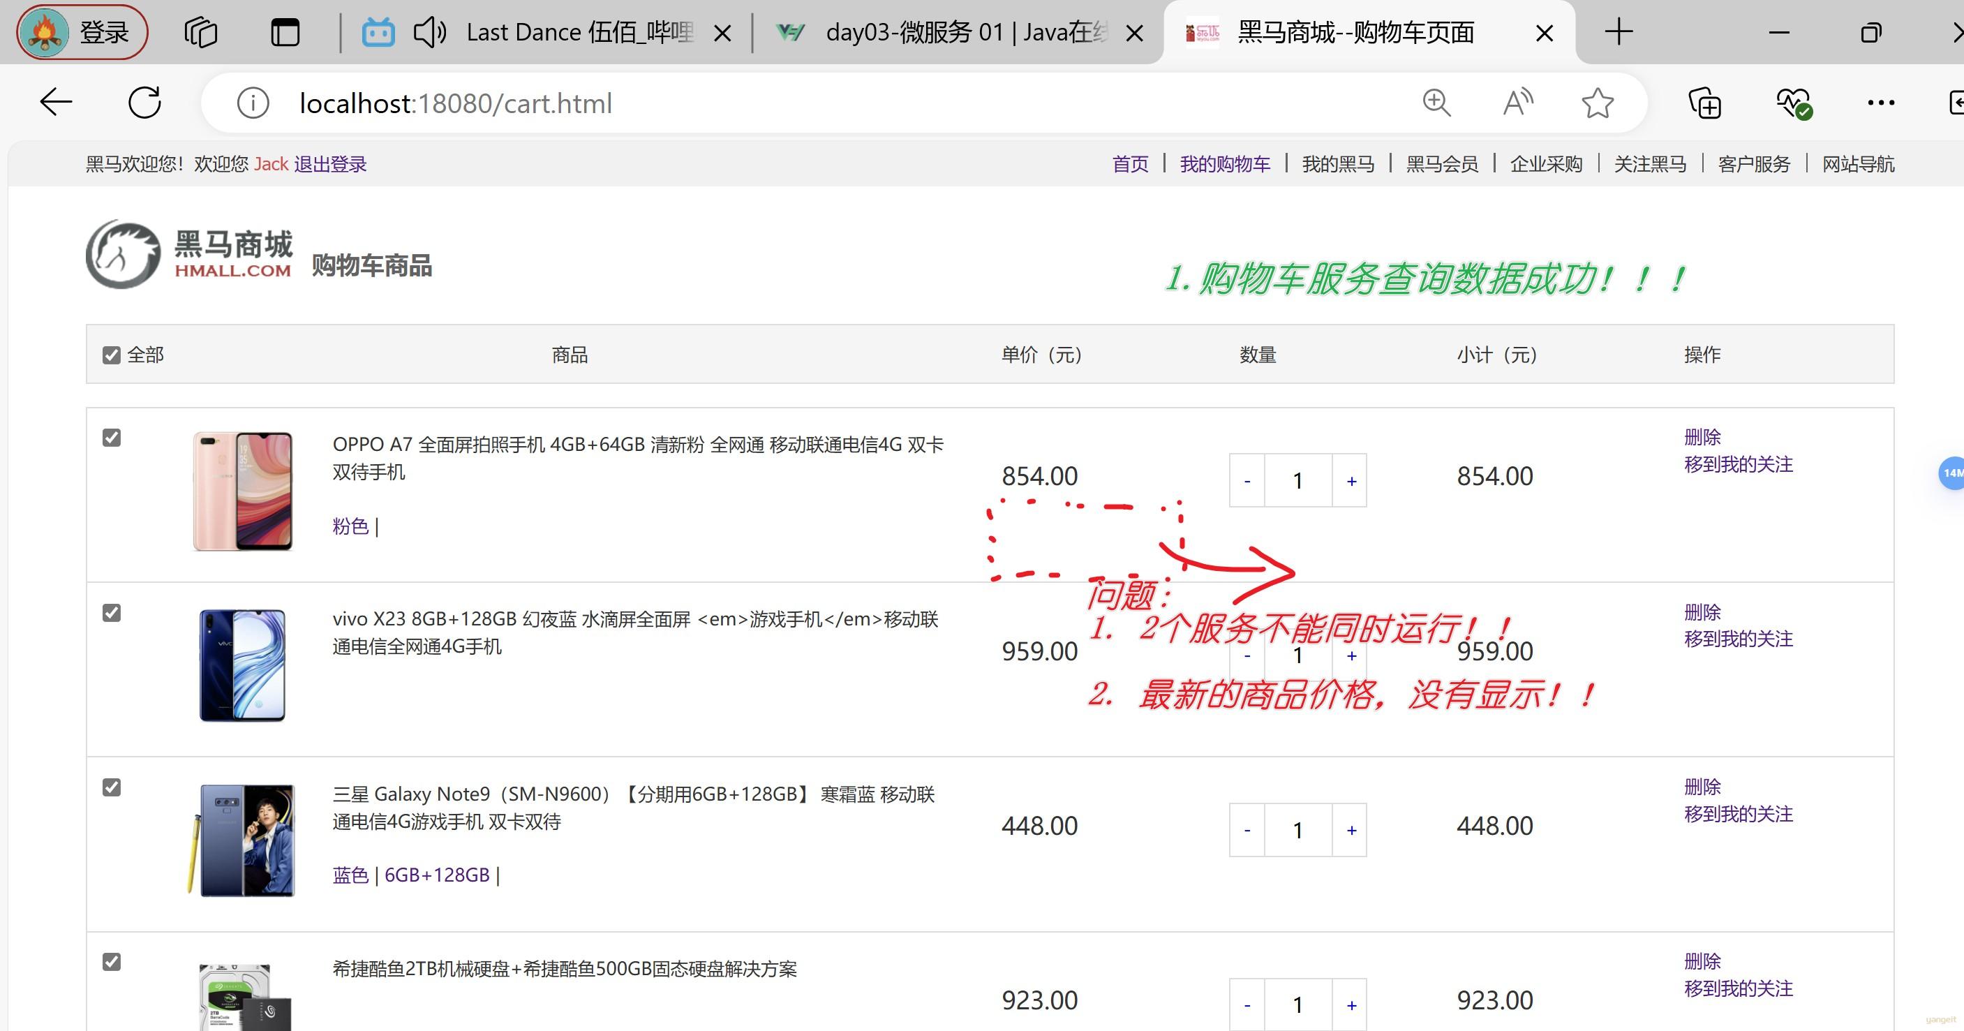This screenshot has width=1964, height=1031.
Task: Click 退出登录 link
Action: tap(330, 164)
